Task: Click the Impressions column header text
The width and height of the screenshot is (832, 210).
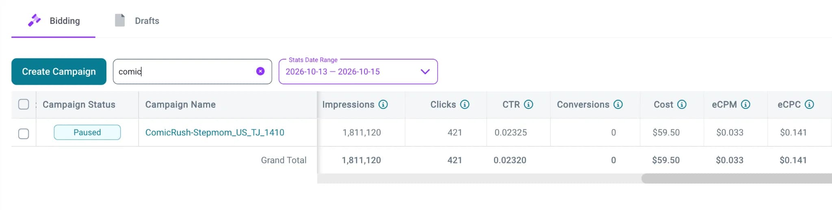Action: 348,105
